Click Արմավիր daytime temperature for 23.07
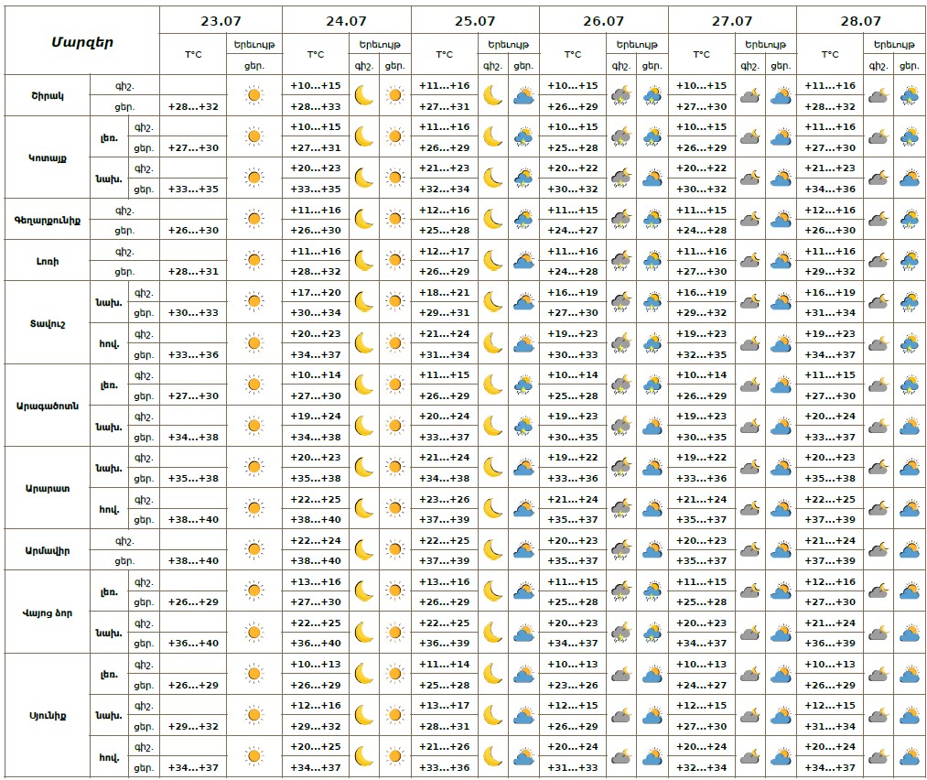927x780 pixels. coord(193,560)
